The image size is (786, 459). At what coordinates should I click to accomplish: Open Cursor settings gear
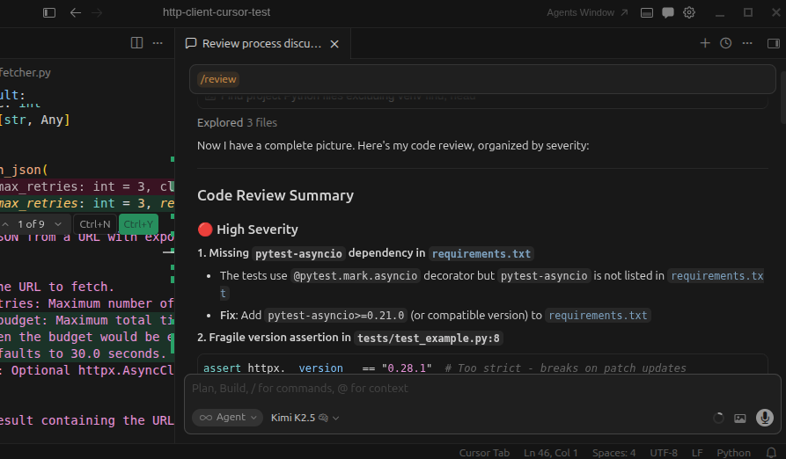tap(689, 12)
